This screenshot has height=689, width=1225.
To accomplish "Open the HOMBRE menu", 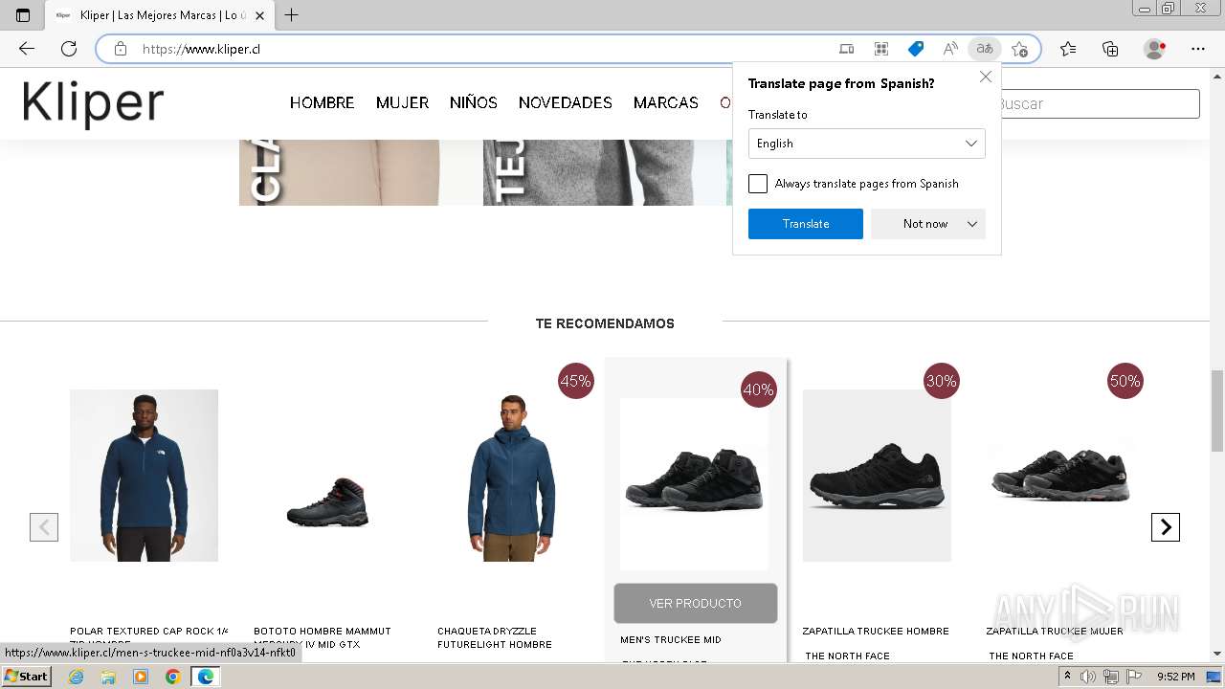I will (323, 103).
